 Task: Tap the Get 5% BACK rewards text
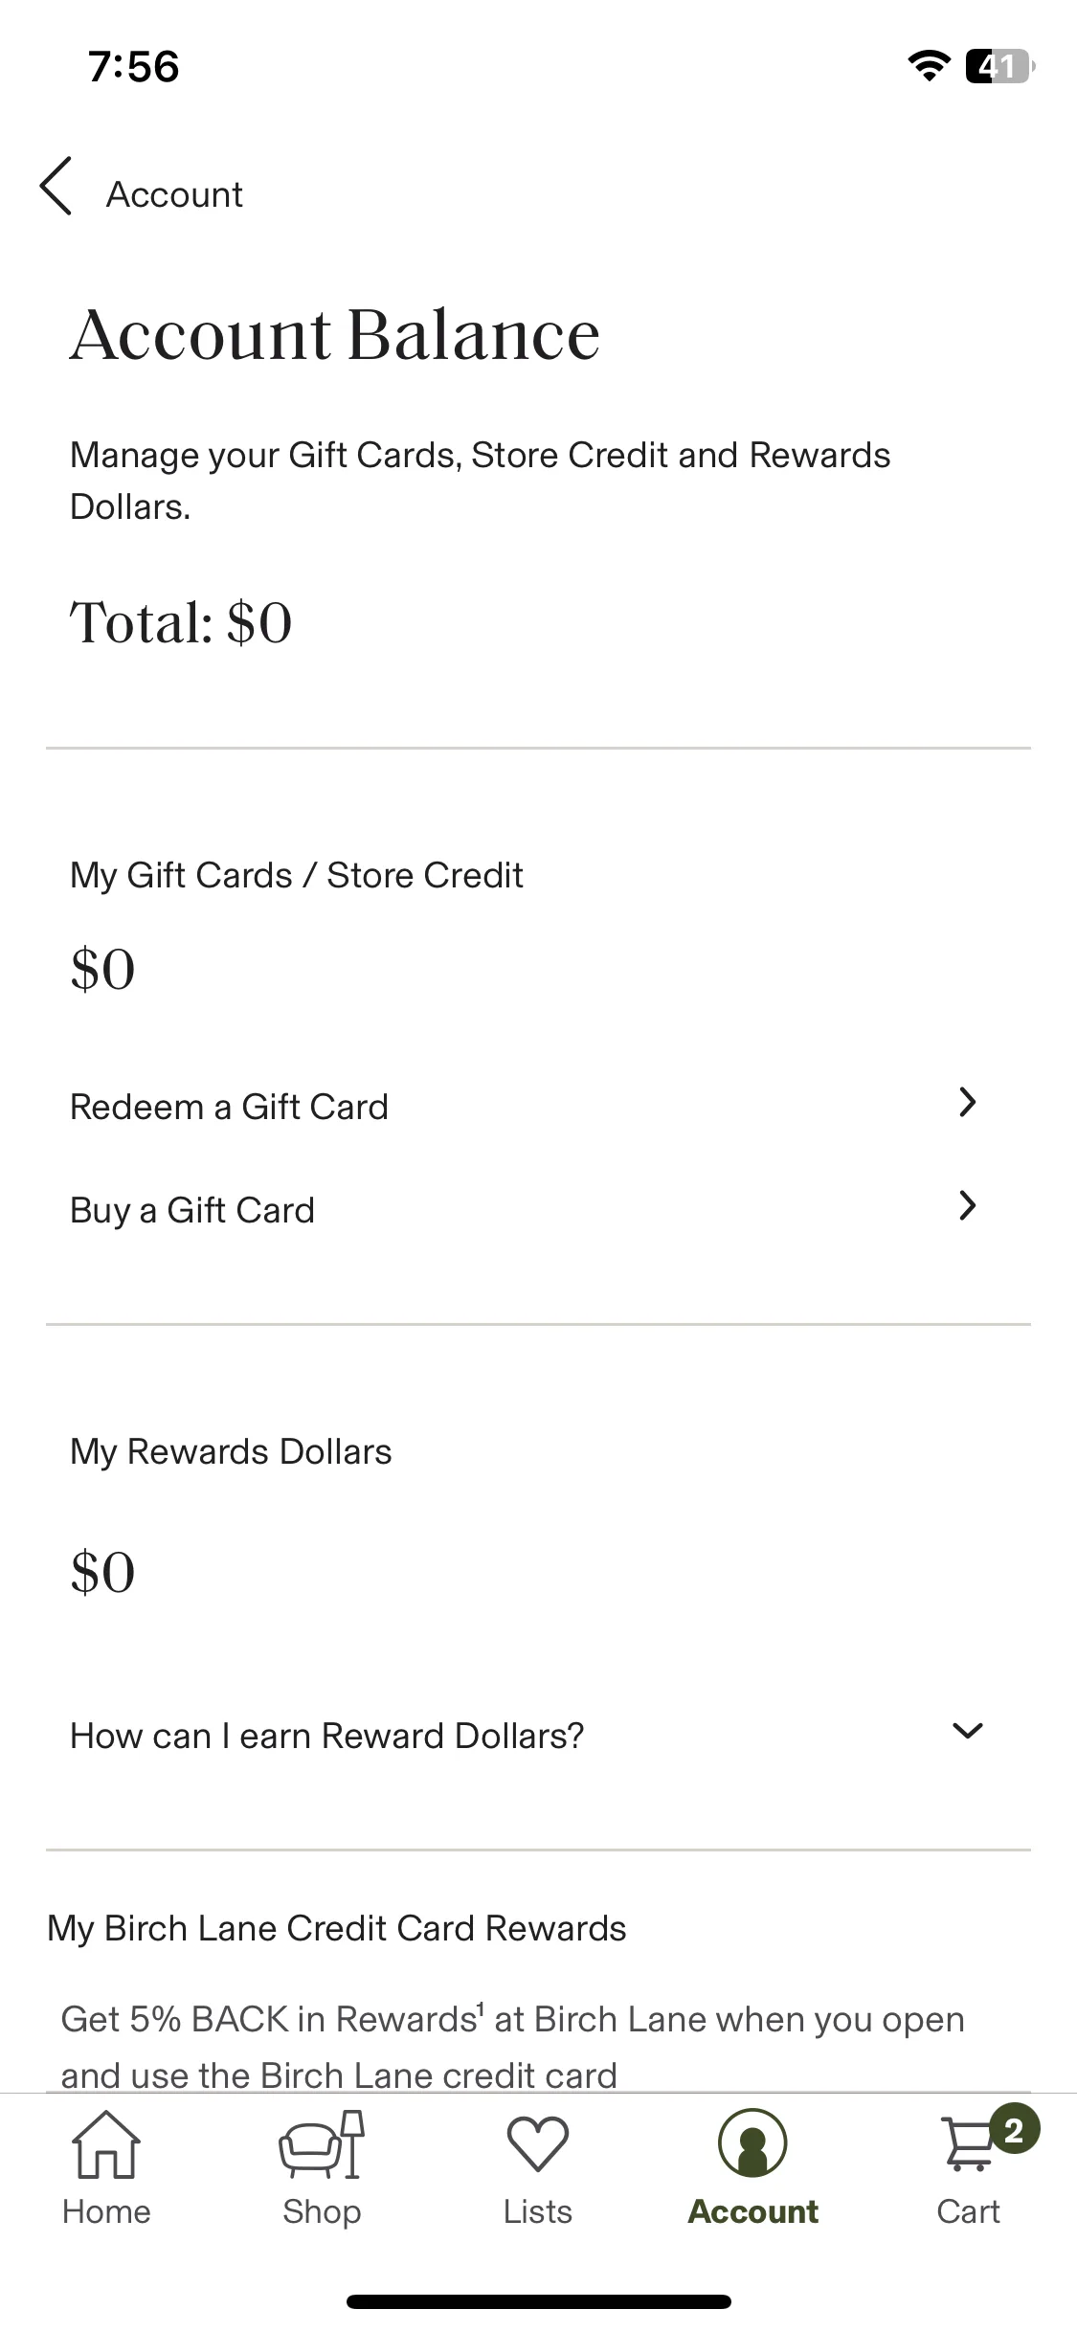[513, 2047]
